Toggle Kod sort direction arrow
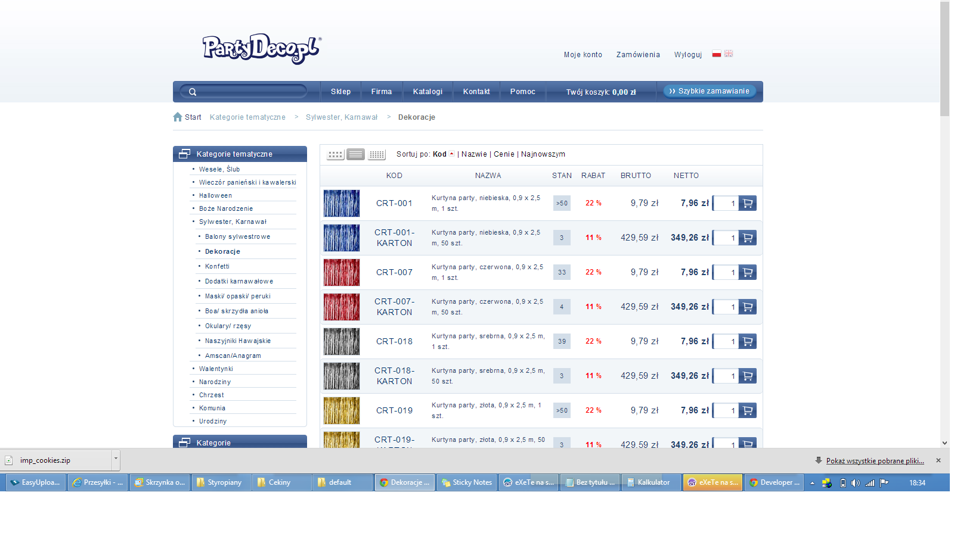This screenshot has width=954, height=536. pos(452,154)
